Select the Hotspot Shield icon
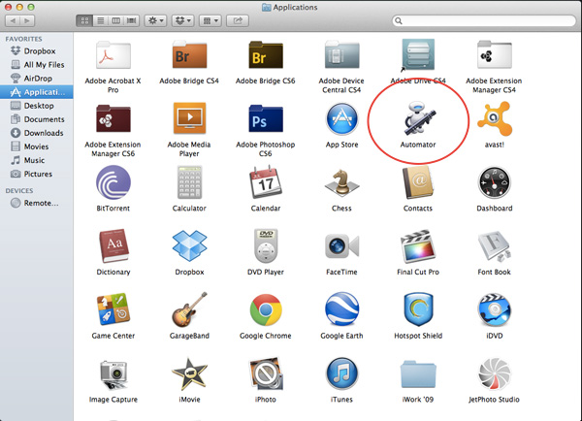Image resolution: width=582 pixels, height=421 pixels. (418, 309)
